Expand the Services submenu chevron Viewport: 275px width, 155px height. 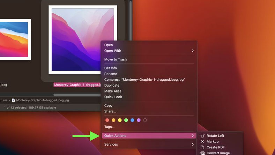(193, 144)
